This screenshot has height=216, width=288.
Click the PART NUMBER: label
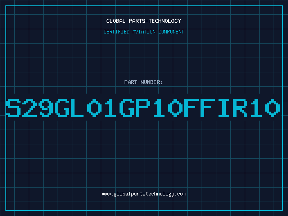pyautogui.click(x=143, y=82)
